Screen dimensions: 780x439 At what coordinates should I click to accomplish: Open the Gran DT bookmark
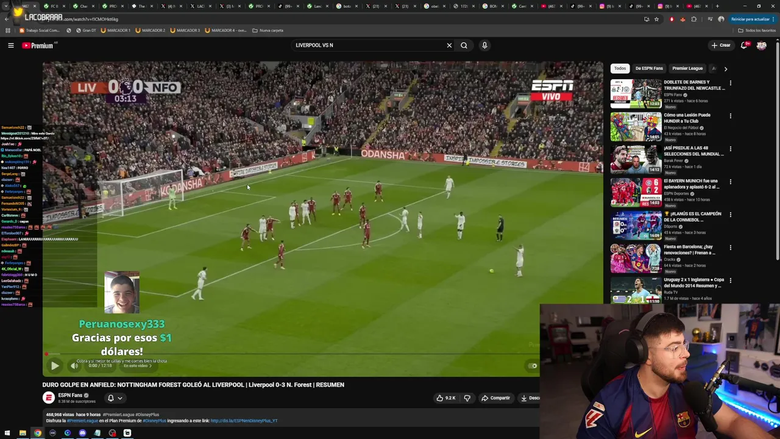87,30
